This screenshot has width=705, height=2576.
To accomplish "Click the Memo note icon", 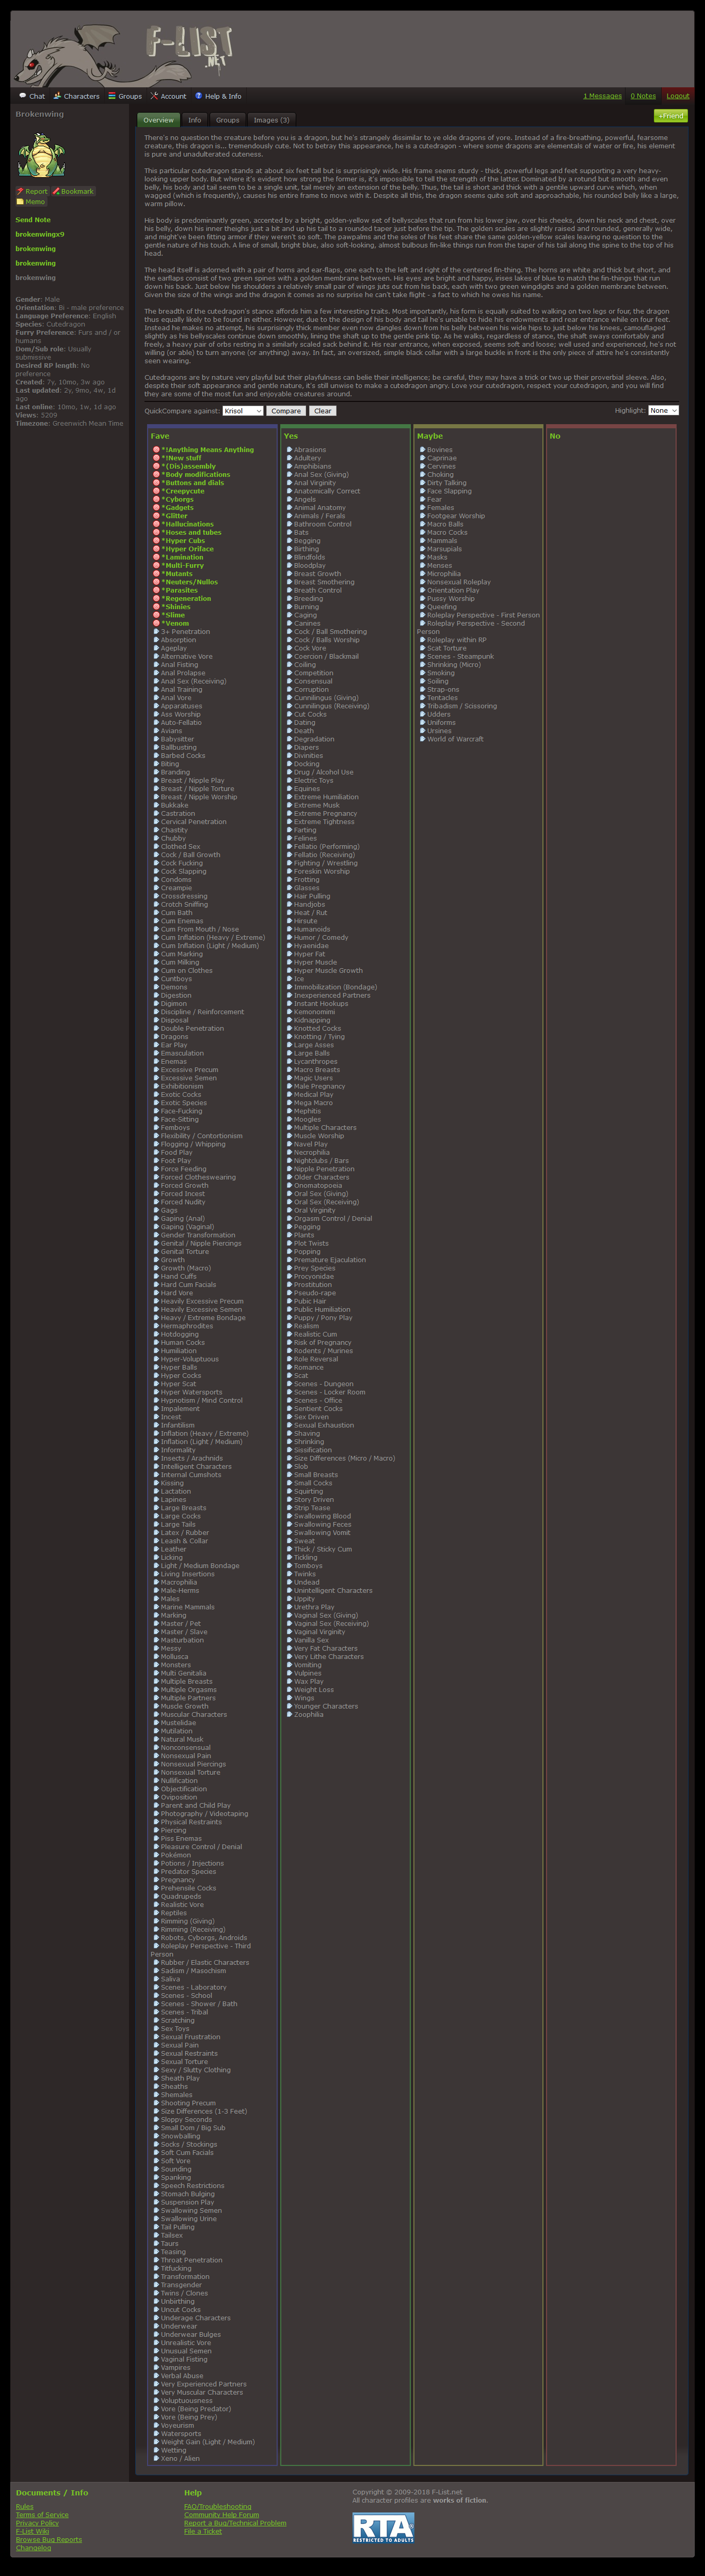I will [x=20, y=202].
